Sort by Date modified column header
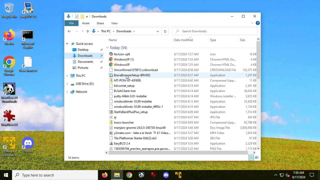 (190, 40)
